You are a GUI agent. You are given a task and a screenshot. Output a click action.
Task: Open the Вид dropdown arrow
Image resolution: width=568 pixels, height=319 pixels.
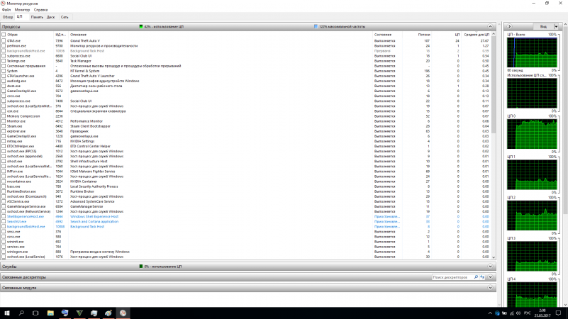click(x=556, y=26)
